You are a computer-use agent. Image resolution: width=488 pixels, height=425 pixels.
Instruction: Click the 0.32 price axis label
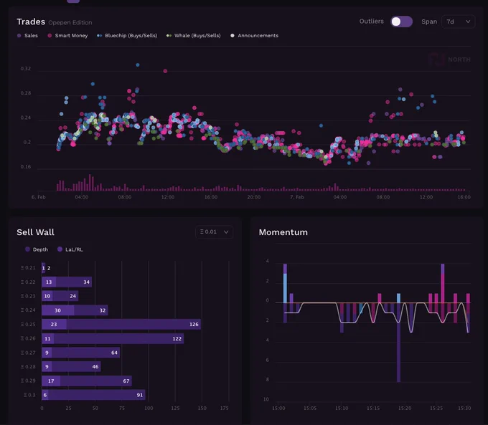[x=26, y=69]
